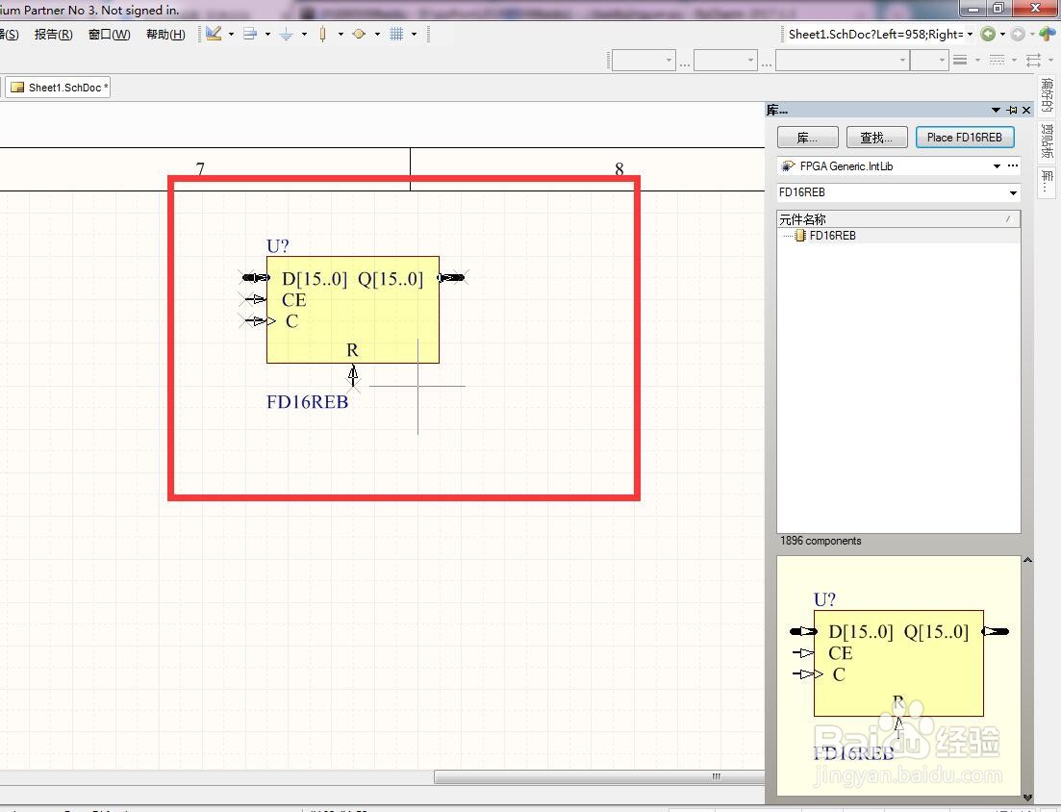Open the 报告(R) menu
Viewport: 1061px width, 812px height.
coord(54,34)
